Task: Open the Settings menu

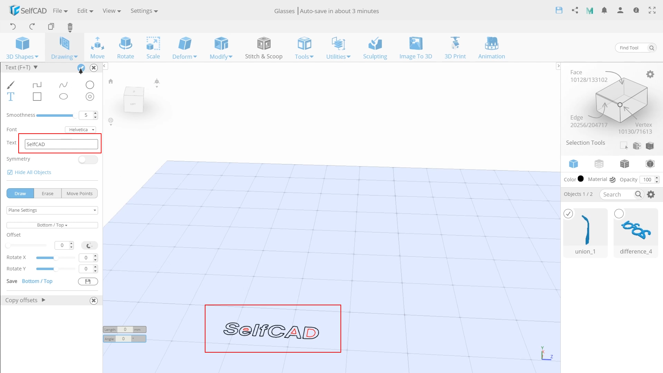Action: (x=144, y=11)
